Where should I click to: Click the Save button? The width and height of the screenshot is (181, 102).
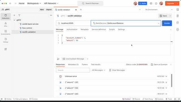pos(163,16)
